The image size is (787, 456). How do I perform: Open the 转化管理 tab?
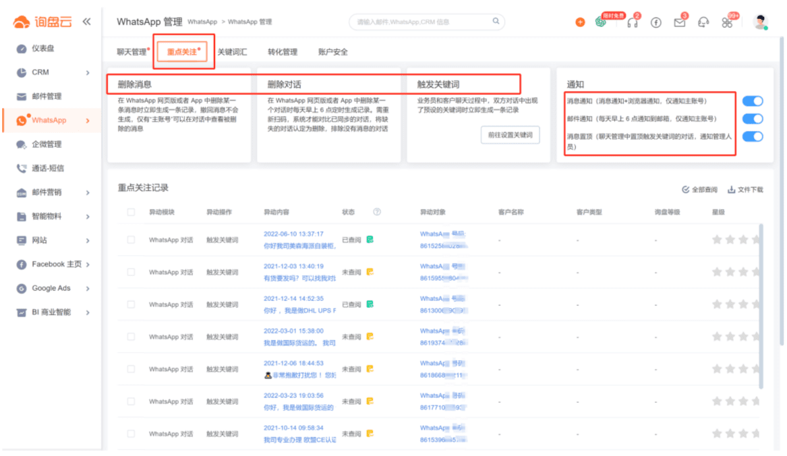(282, 52)
